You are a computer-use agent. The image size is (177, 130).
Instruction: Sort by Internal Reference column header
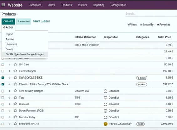[x=85, y=37]
